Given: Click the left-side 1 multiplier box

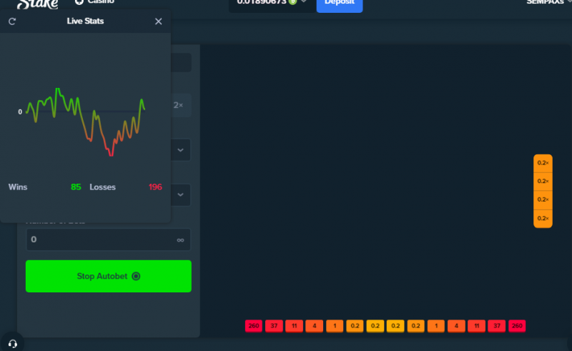Looking at the screenshot, I should pyautogui.click(x=335, y=326).
